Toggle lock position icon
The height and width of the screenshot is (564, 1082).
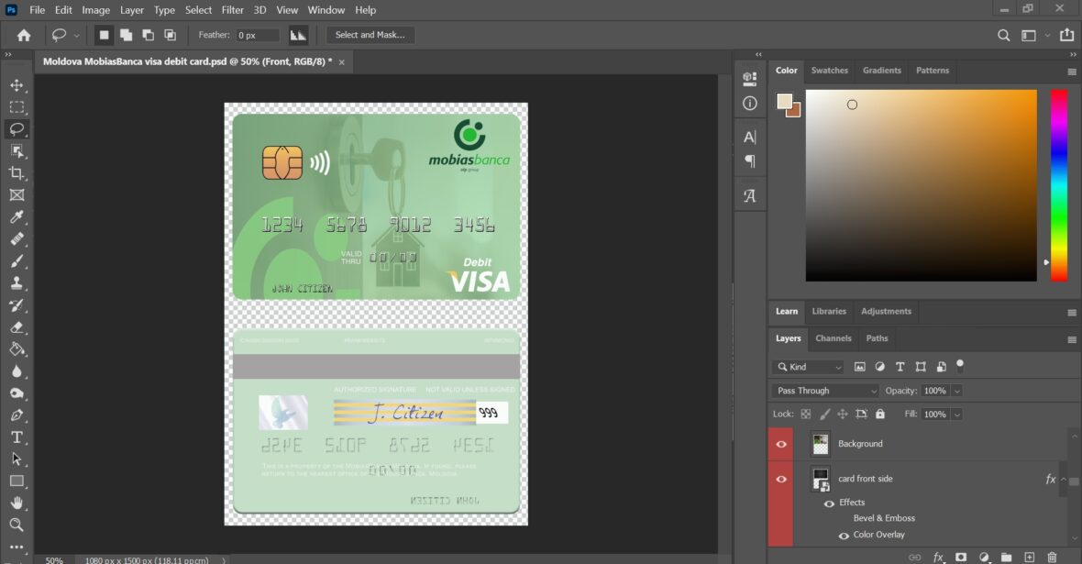pos(843,415)
